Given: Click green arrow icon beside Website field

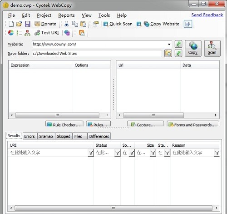Looking at the screenshot, I should coord(178,44).
